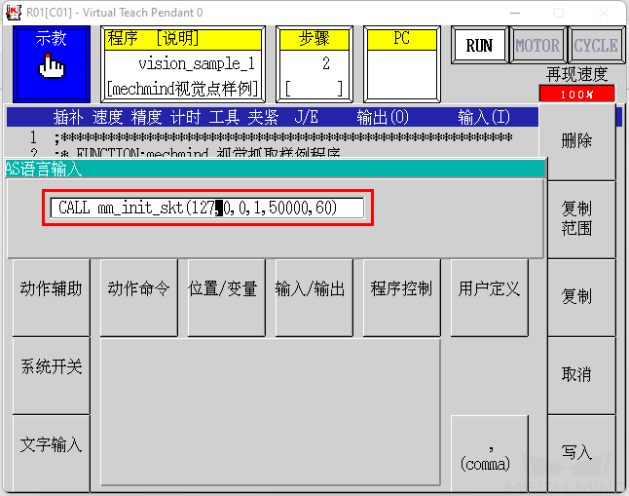This screenshot has width=629, height=496.
Task: Click program name vision_sample_1
Action: (x=197, y=64)
